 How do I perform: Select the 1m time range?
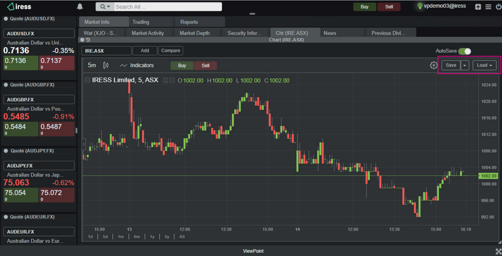click(121, 236)
